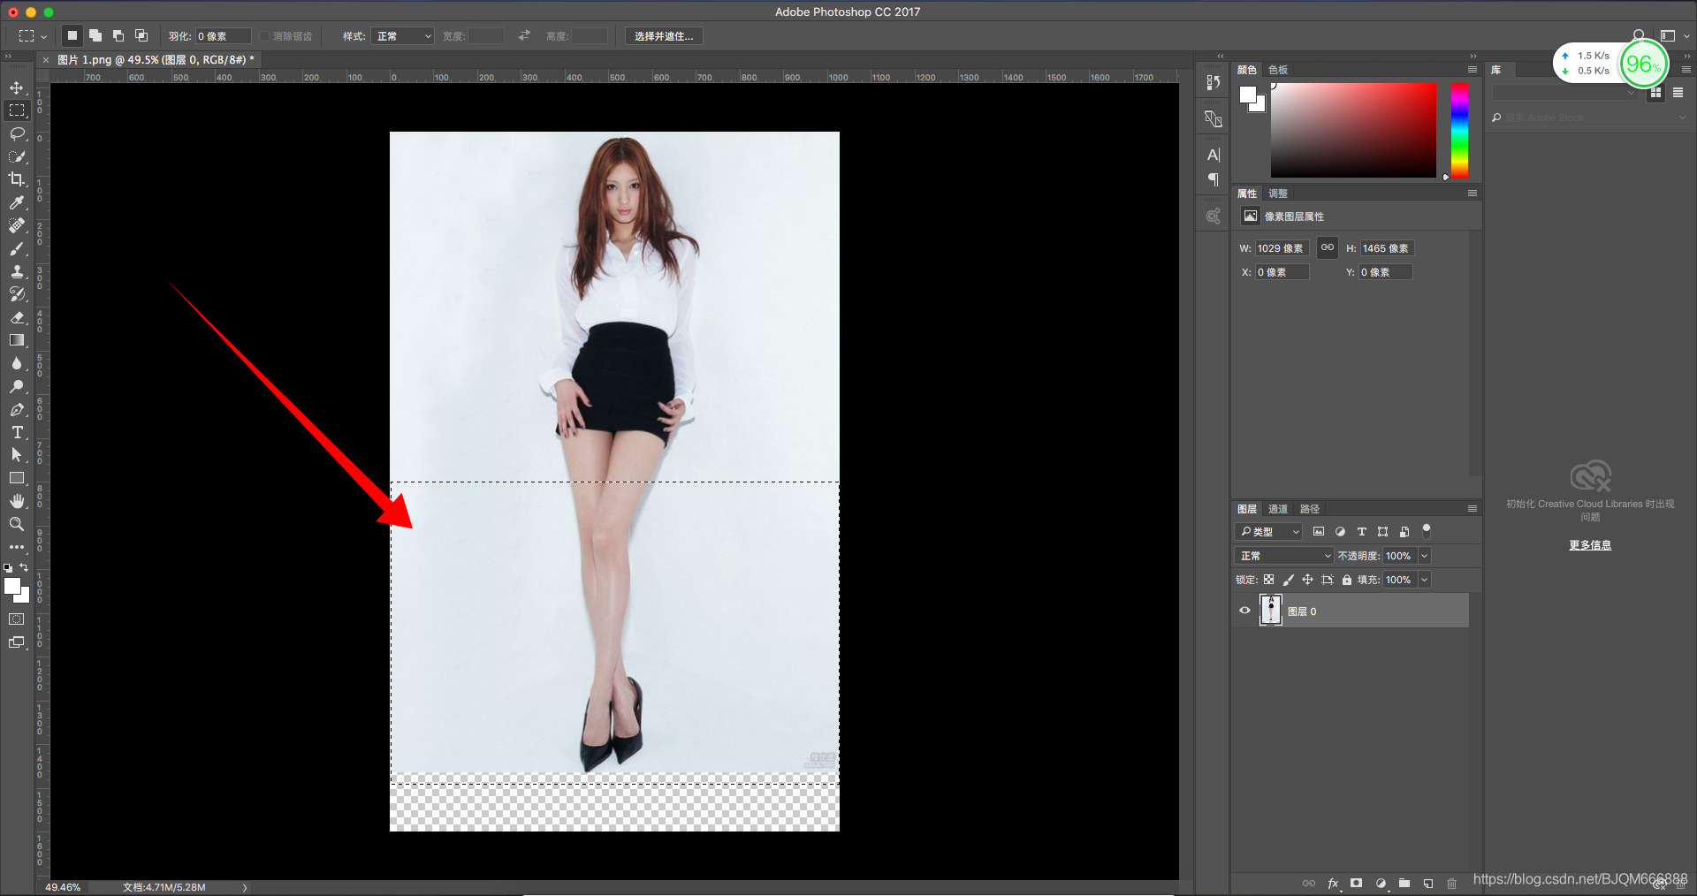Image resolution: width=1697 pixels, height=896 pixels.
Task: Select the Quick Selection tool
Action: pyautogui.click(x=17, y=156)
